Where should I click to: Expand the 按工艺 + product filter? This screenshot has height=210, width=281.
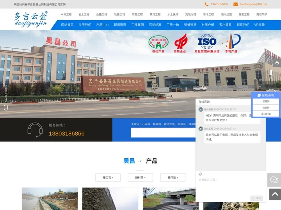tap(108, 177)
